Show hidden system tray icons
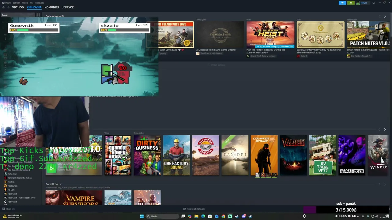This screenshot has height=220, width=392. [358, 216]
